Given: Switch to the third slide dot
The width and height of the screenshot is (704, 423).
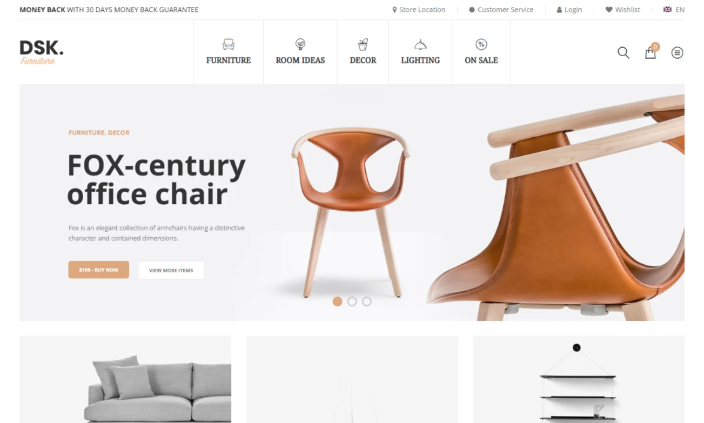Looking at the screenshot, I should tap(367, 302).
